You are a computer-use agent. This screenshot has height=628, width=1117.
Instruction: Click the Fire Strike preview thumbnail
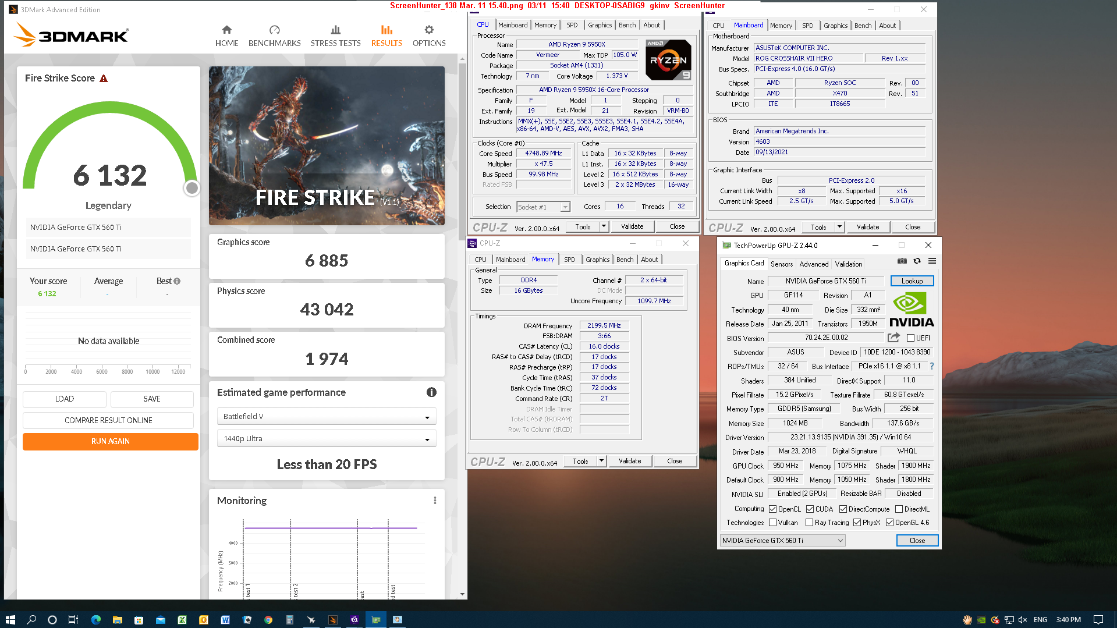point(327,146)
